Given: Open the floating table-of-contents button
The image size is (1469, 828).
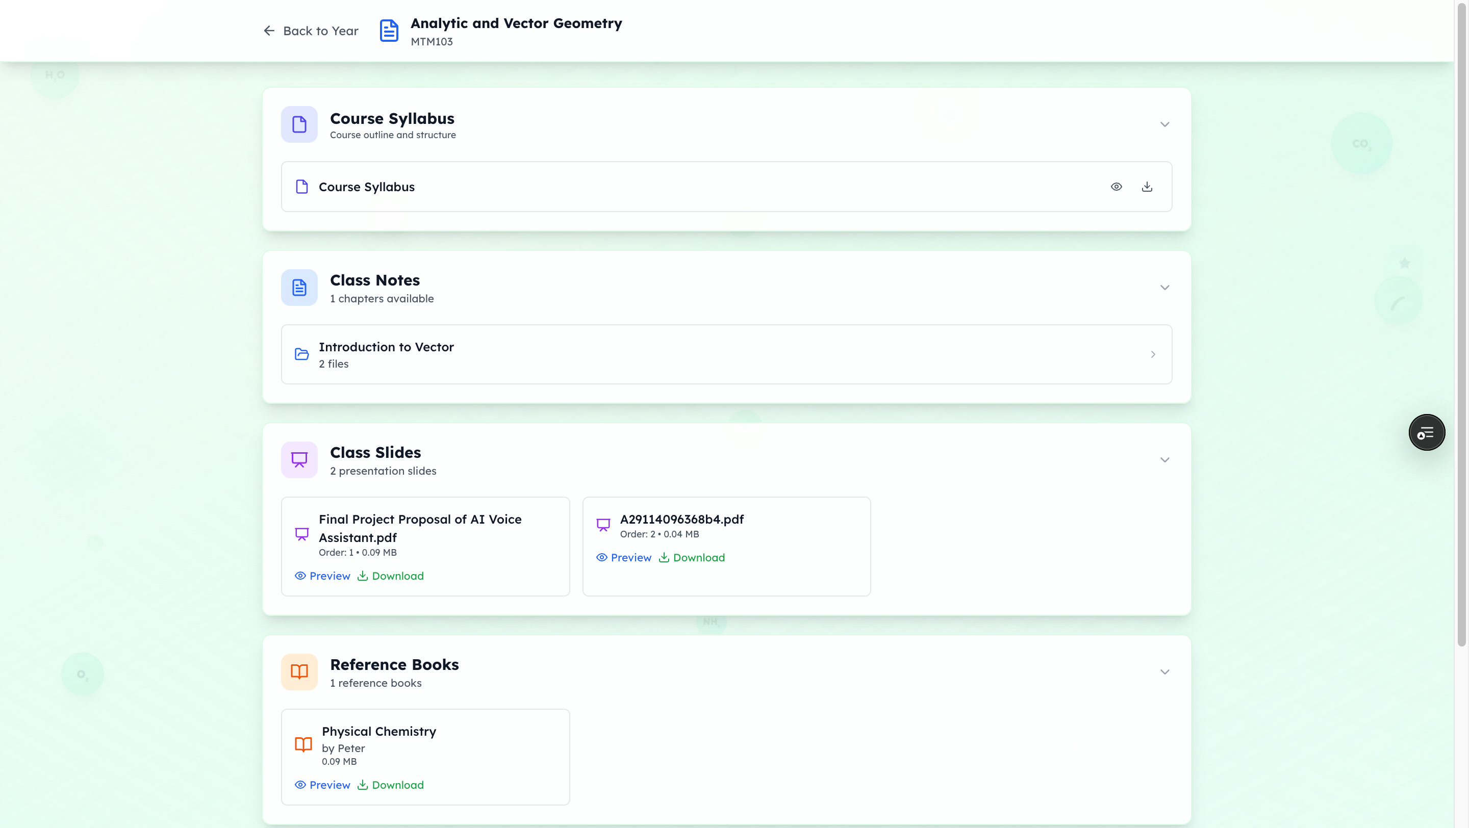Looking at the screenshot, I should pyautogui.click(x=1426, y=432).
